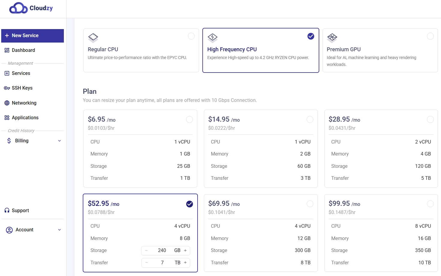The width and height of the screenshot is (441, 276).
Task: Decrease Transfer with the minus stepper
Action: pos(146,263)
